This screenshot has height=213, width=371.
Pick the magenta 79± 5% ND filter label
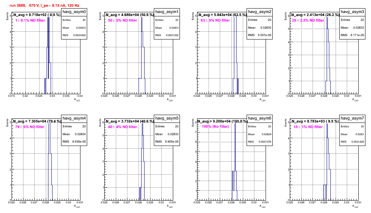[30, 127]
